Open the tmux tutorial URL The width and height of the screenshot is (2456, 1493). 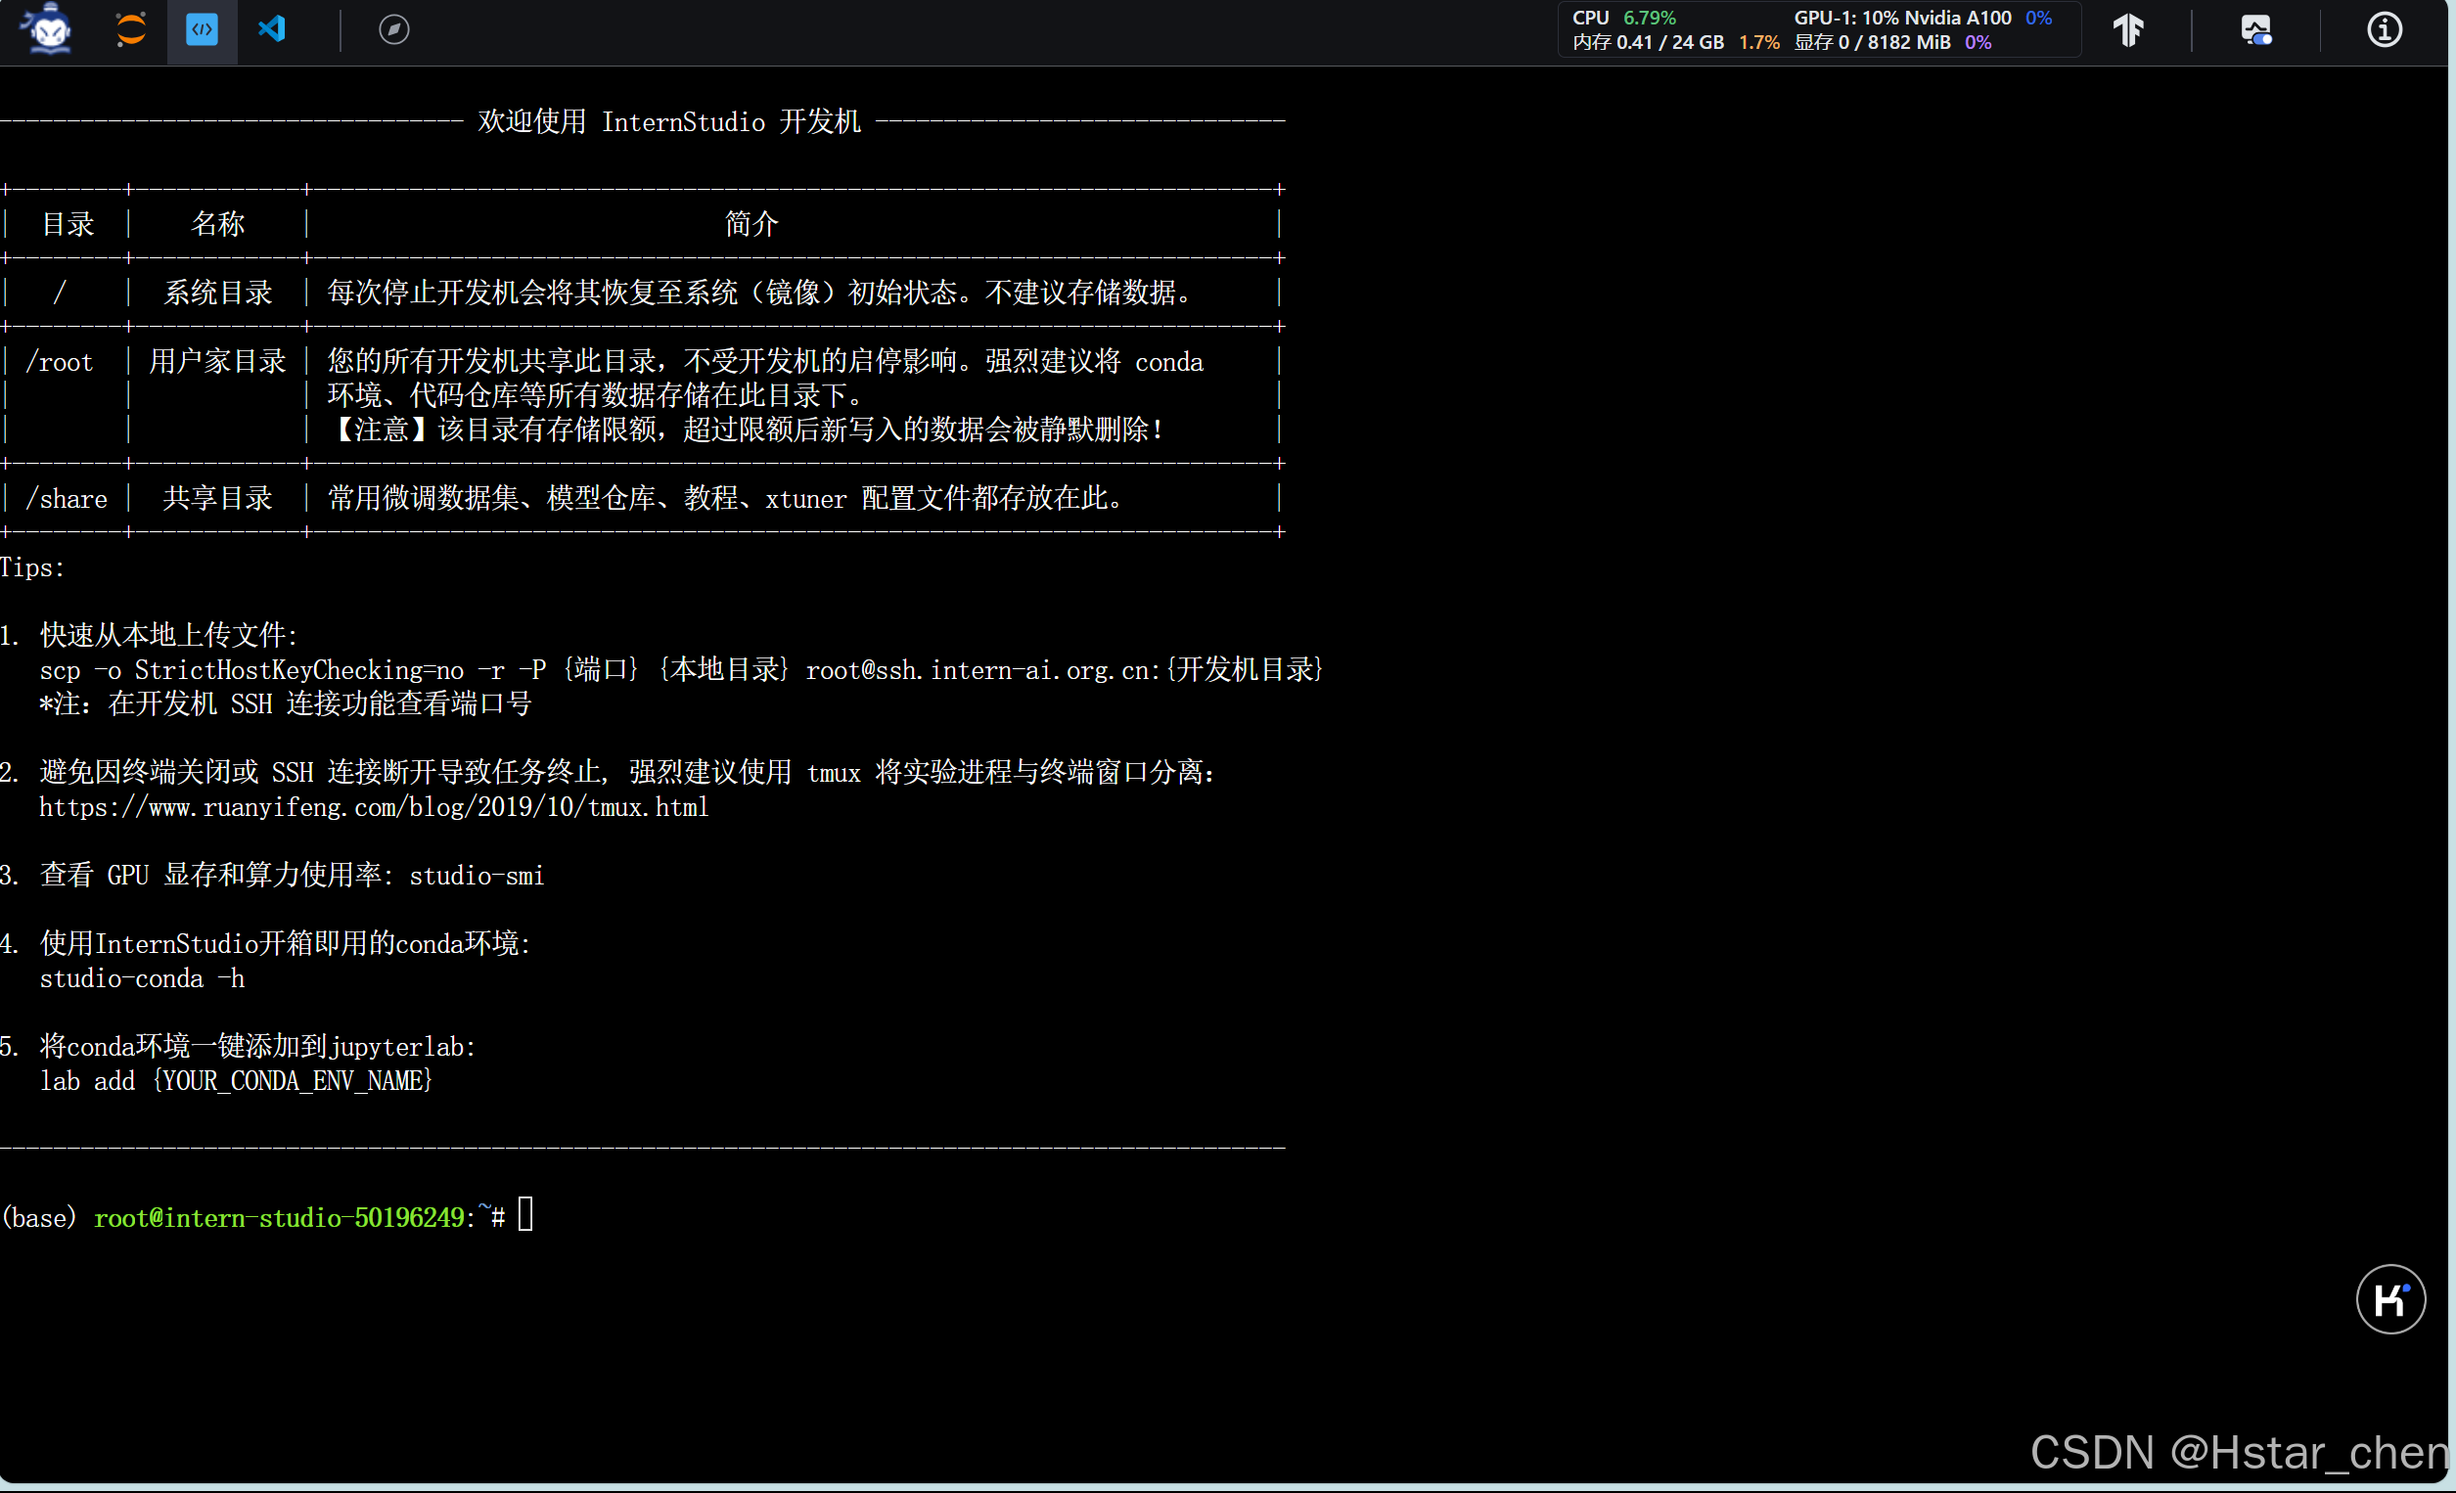click(373, 807)
